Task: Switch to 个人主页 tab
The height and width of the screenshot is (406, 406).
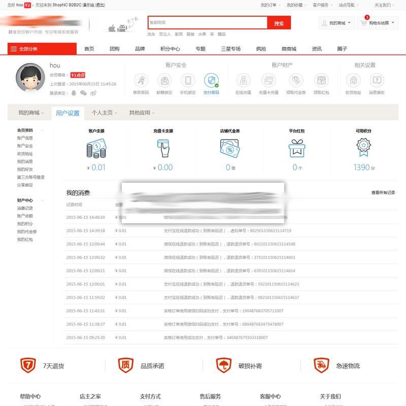Action: pyautogui.click(x=105, y=113)
